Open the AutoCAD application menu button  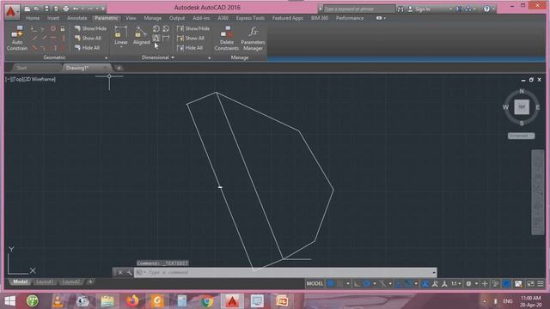click(x=11, y=11)
